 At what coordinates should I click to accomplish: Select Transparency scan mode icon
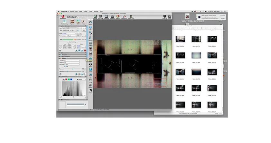(64, 22)
